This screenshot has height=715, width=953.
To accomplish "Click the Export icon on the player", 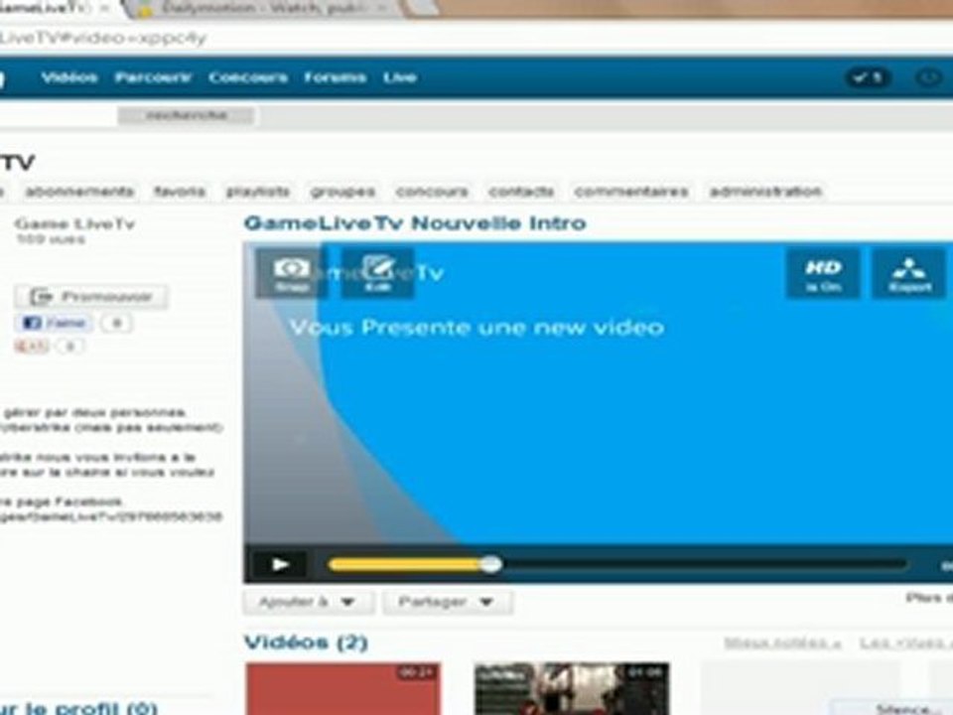I will 909,274.
